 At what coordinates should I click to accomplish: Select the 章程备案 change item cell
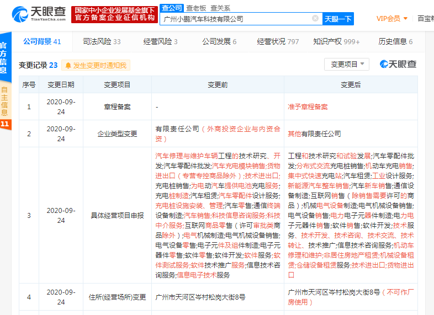[x=117, y=107]
